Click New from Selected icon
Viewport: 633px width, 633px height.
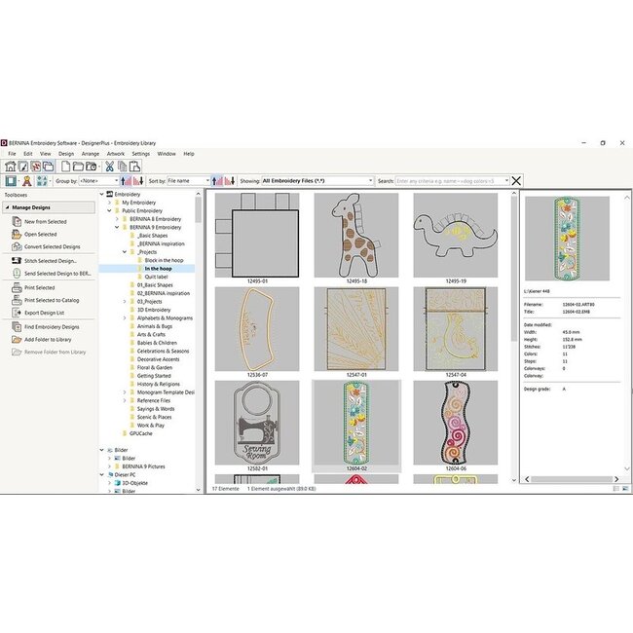coord(17,222)
